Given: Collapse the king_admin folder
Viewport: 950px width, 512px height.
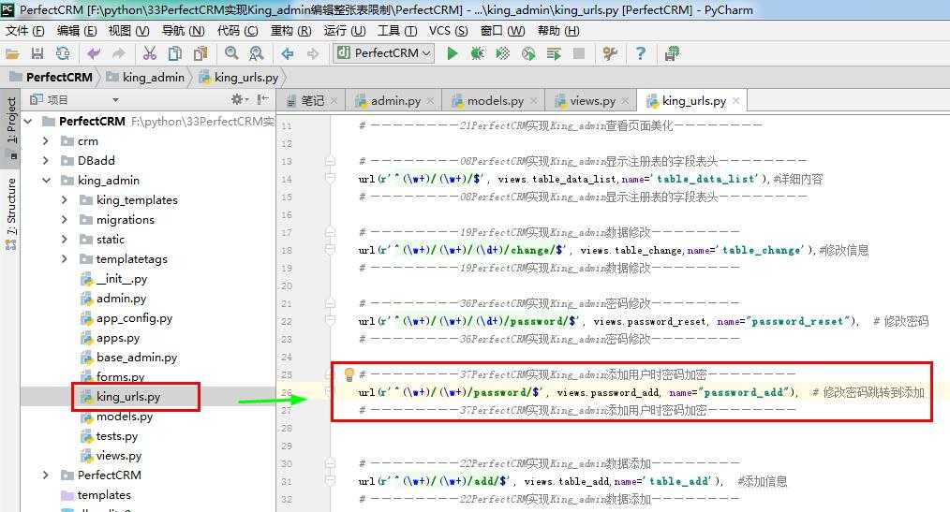Looking at the screenshot, I should [46, 181].
